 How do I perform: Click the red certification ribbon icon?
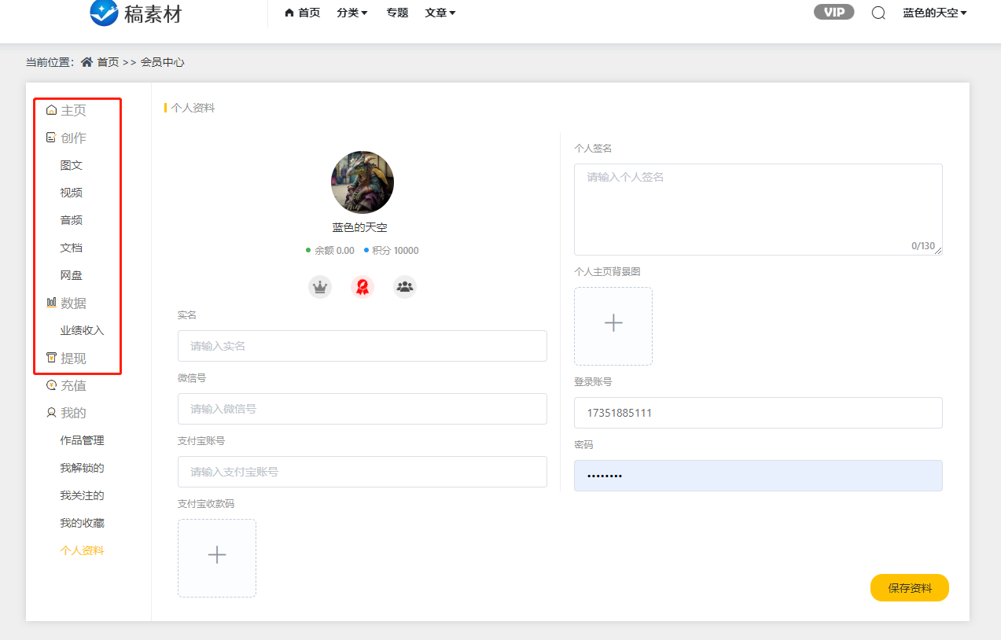pos(362,287)
